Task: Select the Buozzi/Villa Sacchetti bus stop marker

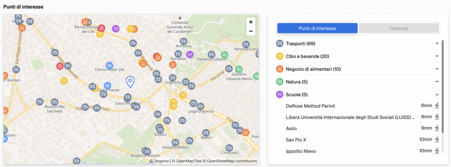Action: coord(54,102)
